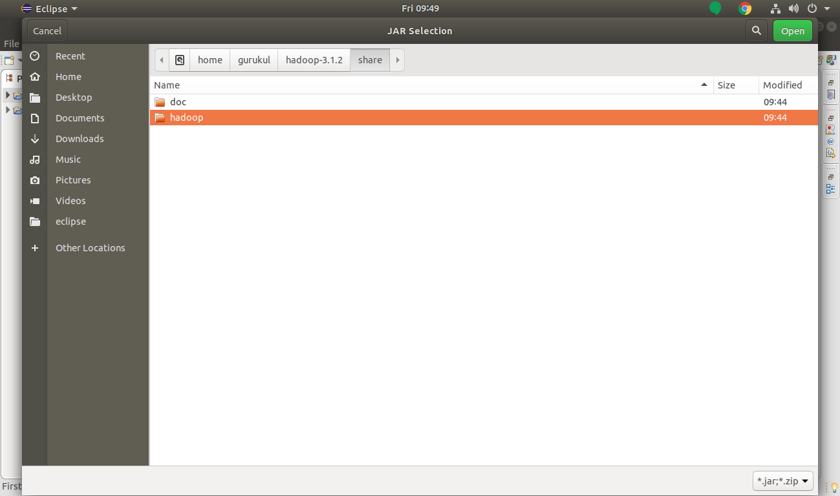Click the eclipse folder icon in sidebar

pos(35,222)
